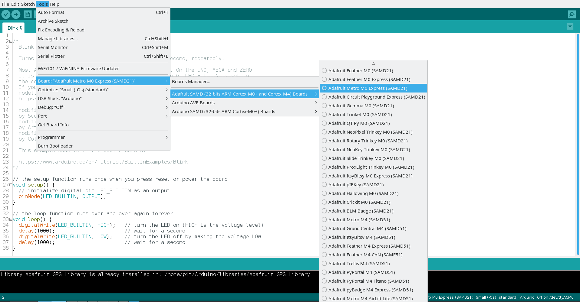Image resolution: width=580 pixels, height=302 pixels.
Task: Click Burn Bootloader in the menu
Action: (x=55, y=146)
